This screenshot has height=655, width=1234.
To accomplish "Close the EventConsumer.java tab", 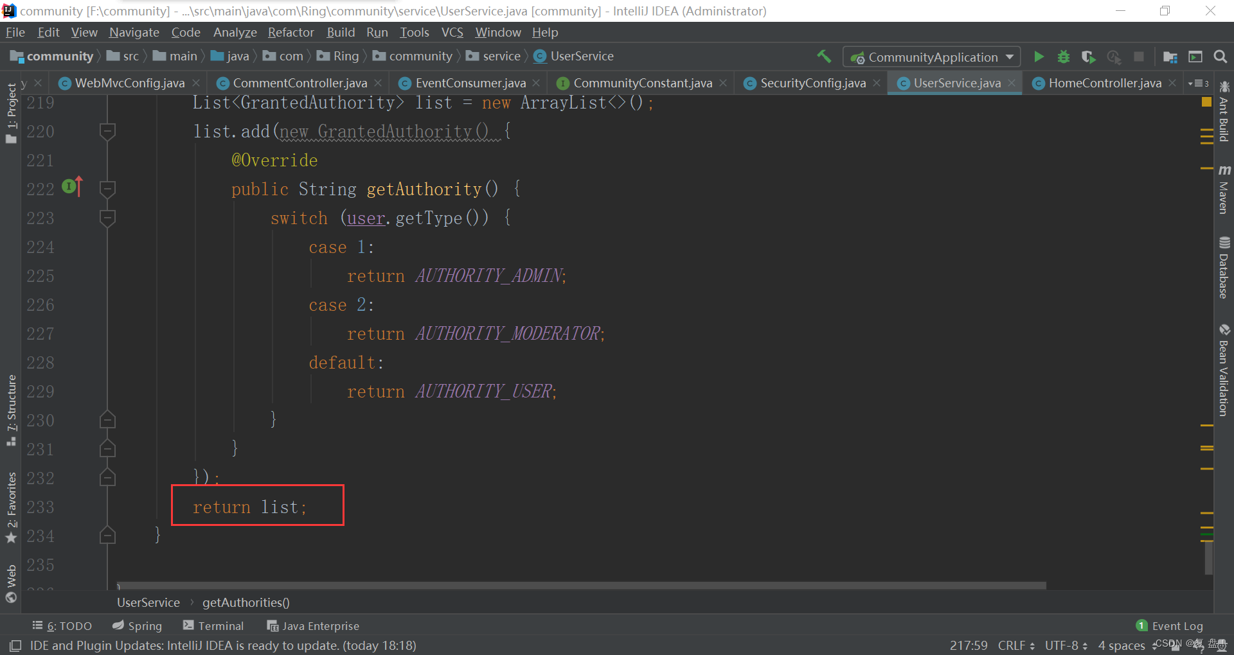I will (x=536, y=83).
